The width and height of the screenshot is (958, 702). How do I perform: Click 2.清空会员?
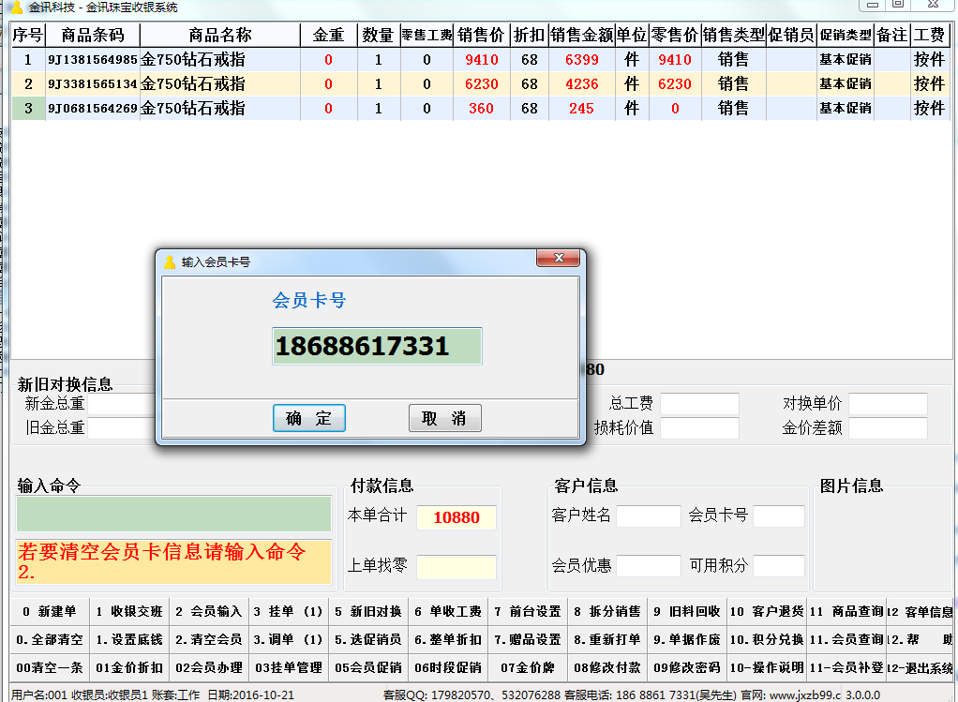pyautogui.click(x=209, y=640)
